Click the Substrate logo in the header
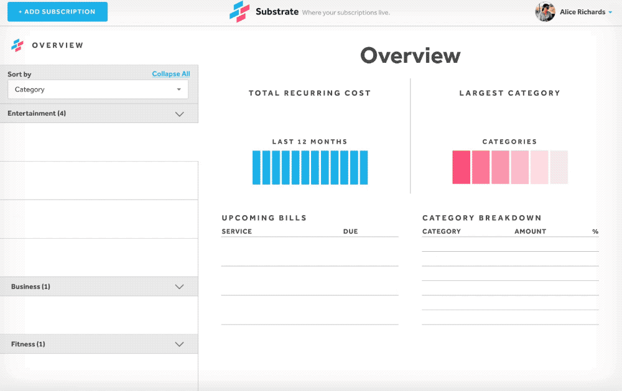622x391 pixels. 239,12
